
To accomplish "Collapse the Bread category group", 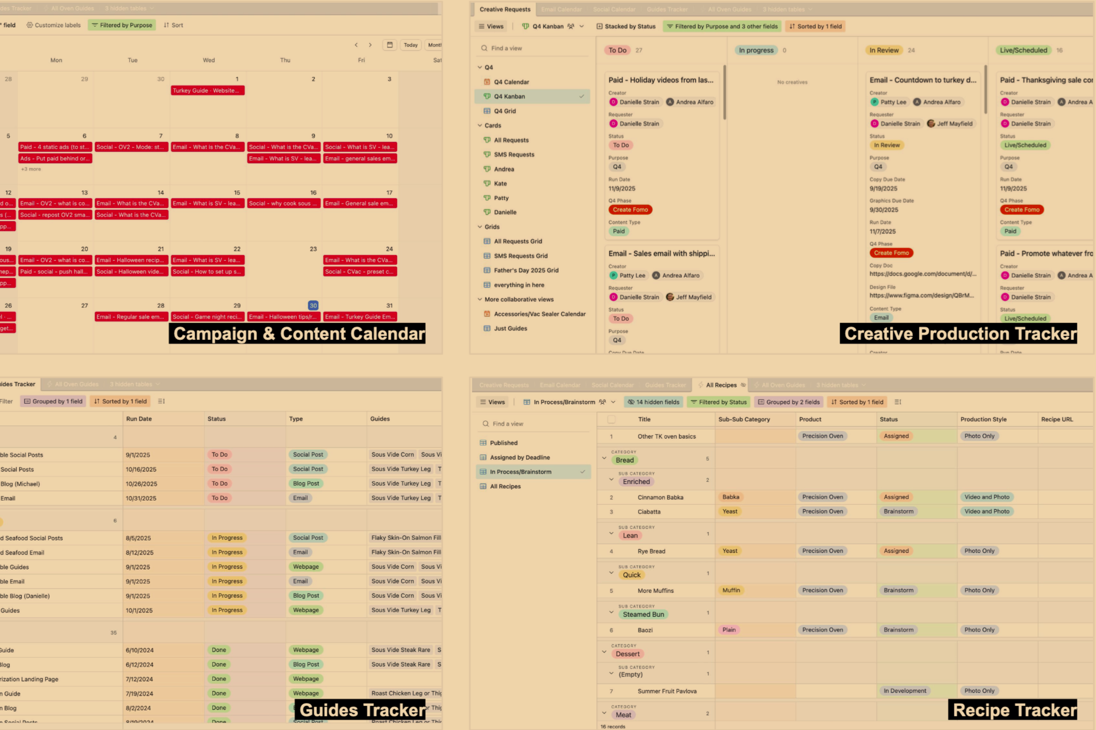I will click(604, 458).
